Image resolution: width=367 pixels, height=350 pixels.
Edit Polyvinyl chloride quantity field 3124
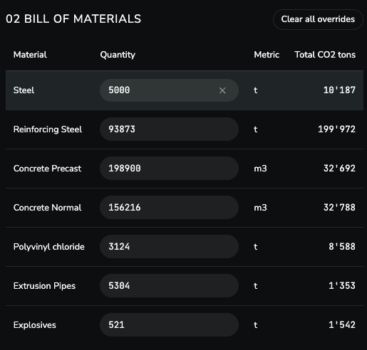(169, 247)
